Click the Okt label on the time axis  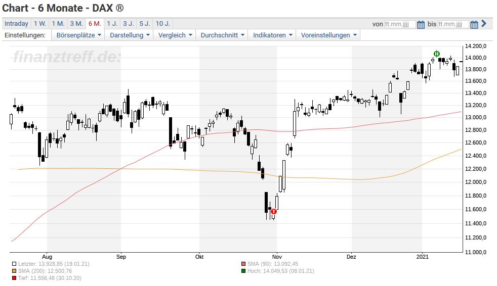point(199,257)
